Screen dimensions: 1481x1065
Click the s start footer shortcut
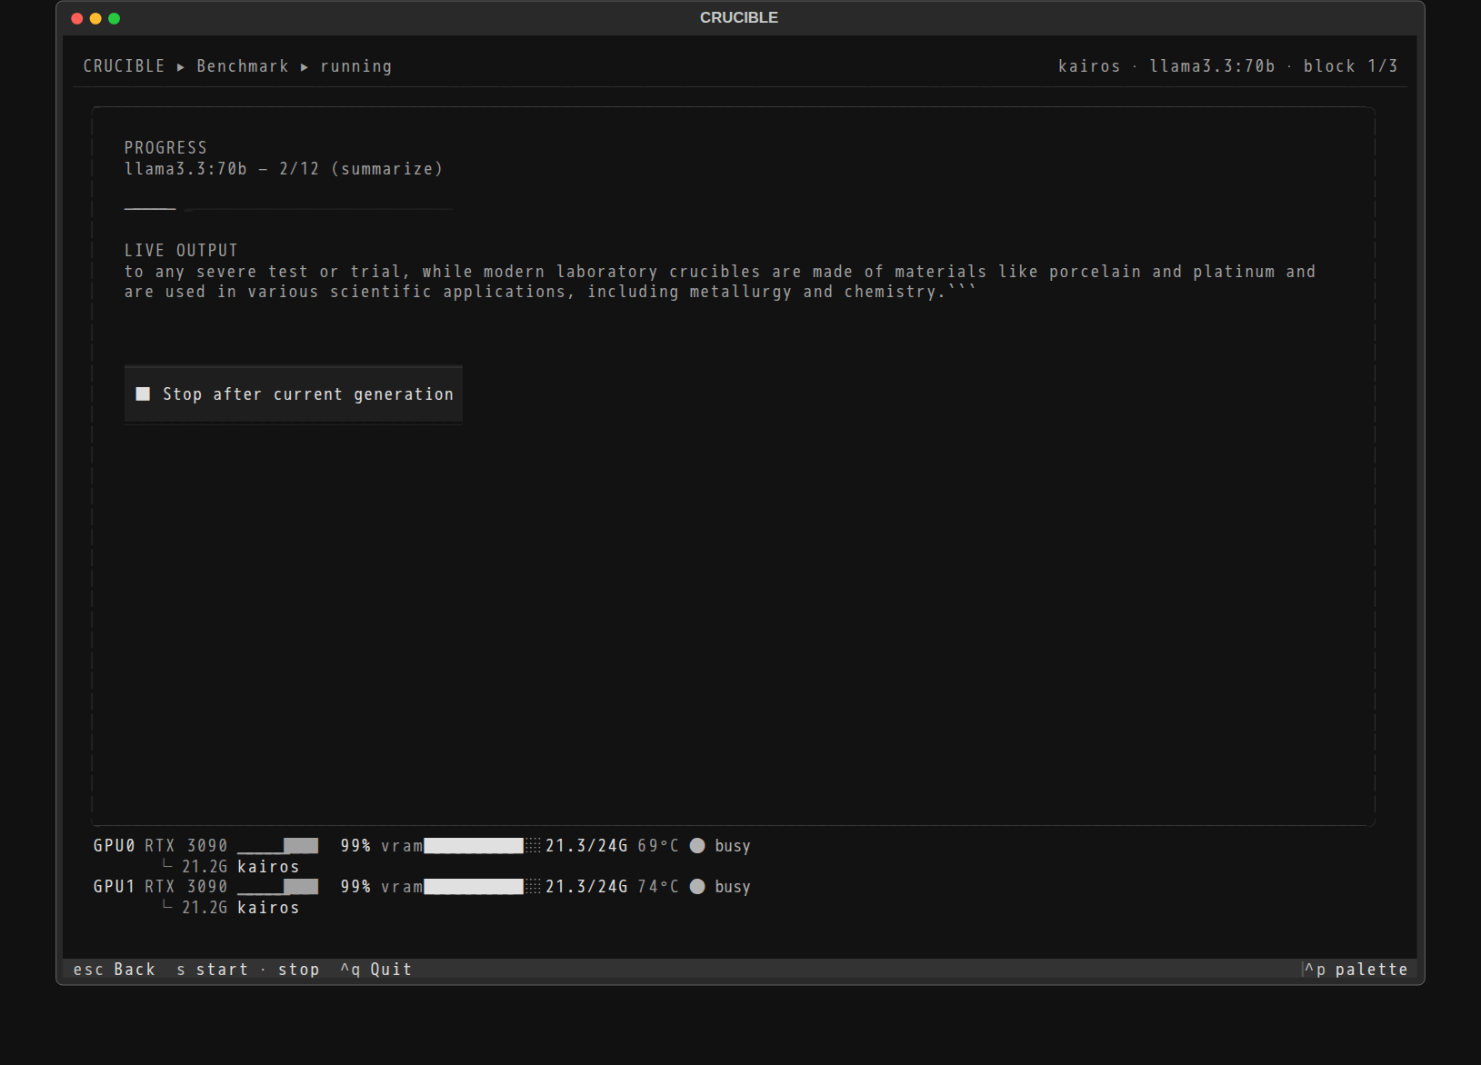tap(213, 970)
